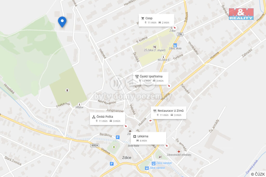Image resolution: width=266 pixels, height=177 pixels.
Task: Click the blue location pin marker
Action: pos(62,22)
